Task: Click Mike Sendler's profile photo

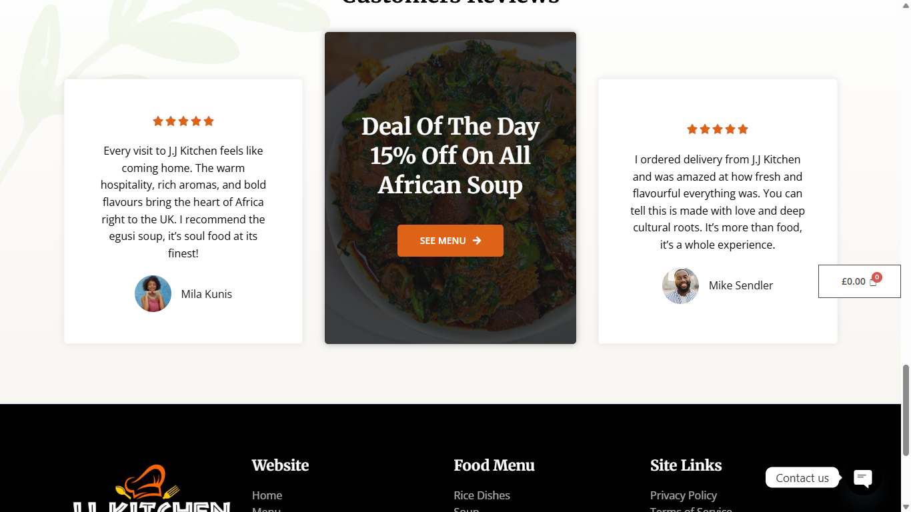Action: coord(680,286)
